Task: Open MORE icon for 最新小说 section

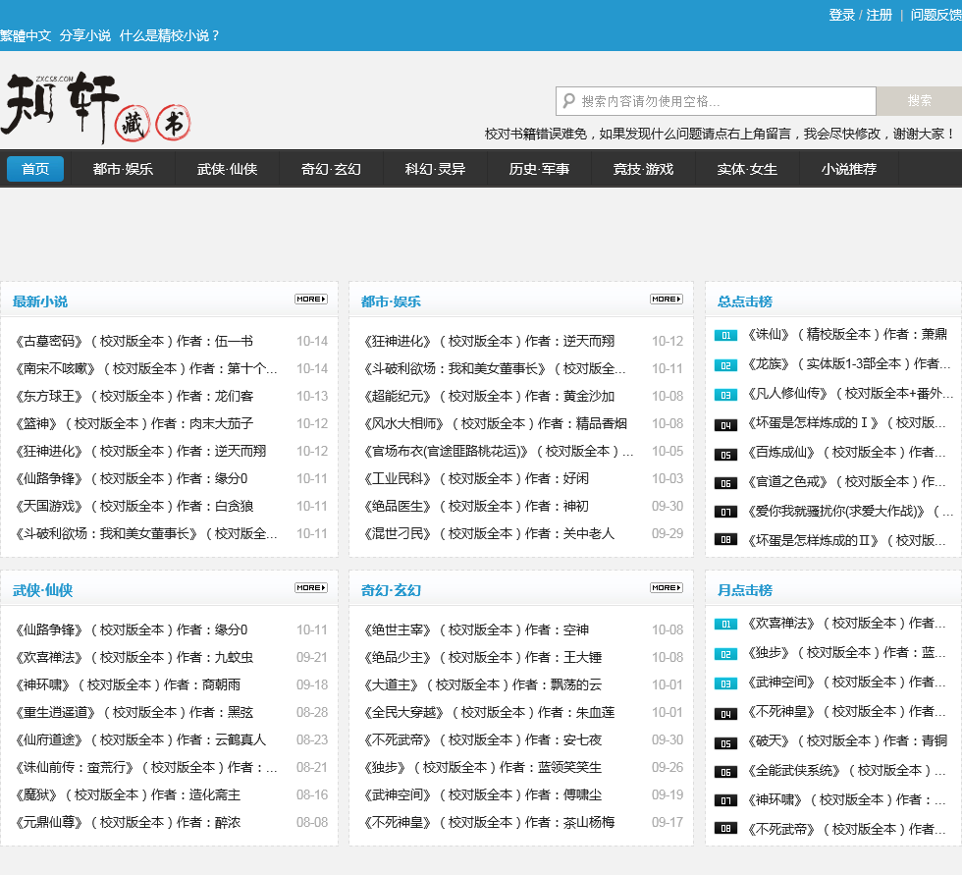Action: 310,299
